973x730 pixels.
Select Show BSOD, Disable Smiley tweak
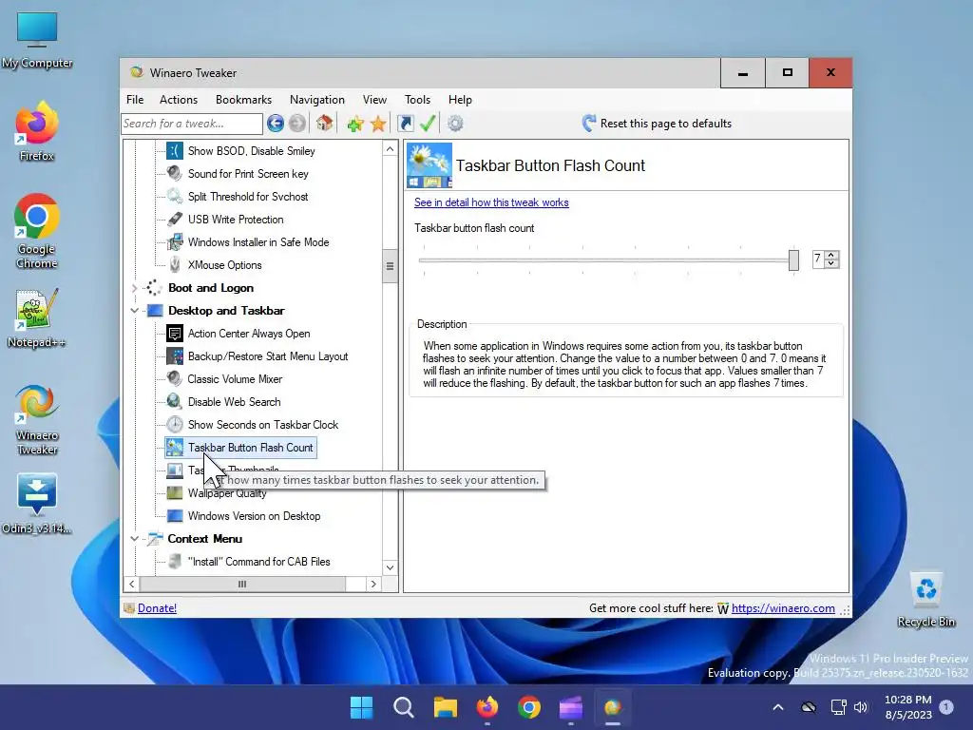[x=251, y=151]
